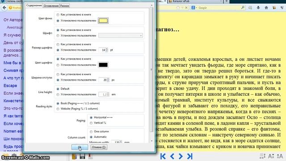
Task: Click the bookmark star in the address bar
Action: click(x=178, y=8)
